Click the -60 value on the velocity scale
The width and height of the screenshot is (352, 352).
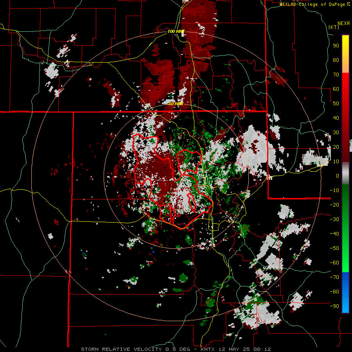click(x=334, y=263)
